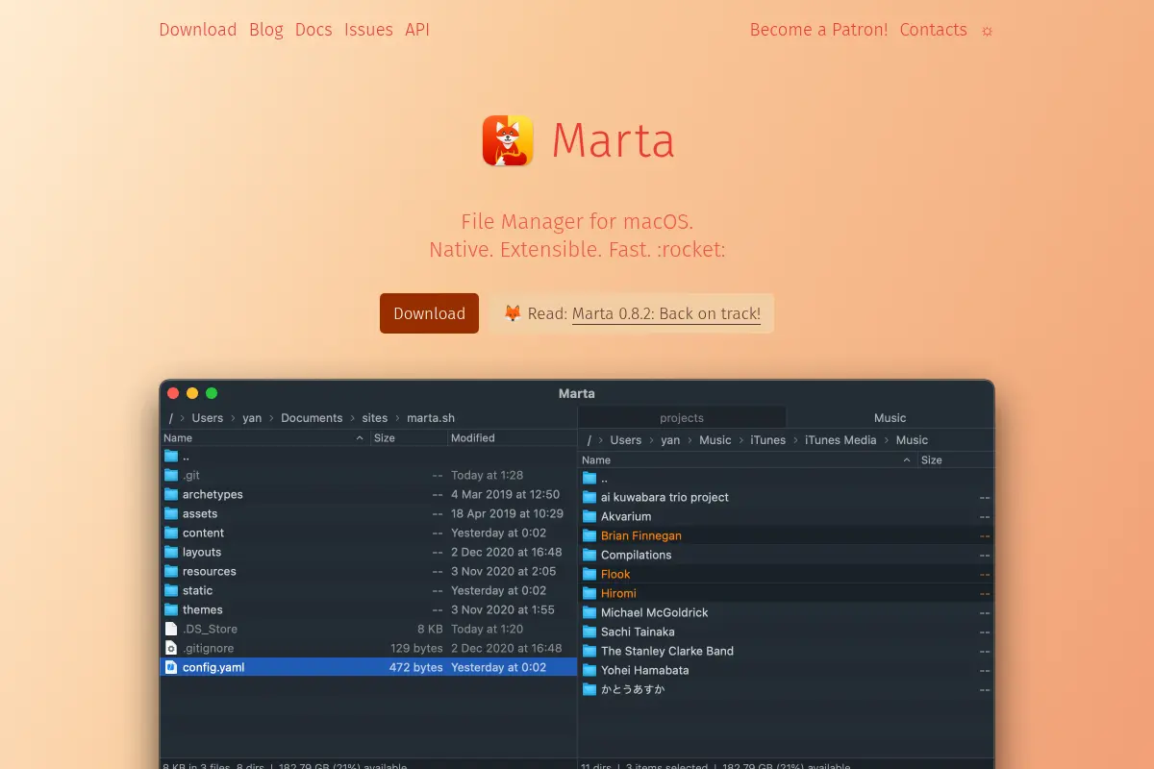Screen dimensions: 1154x769
Task: Read the Marta 0.8.2: Back on track! post
Action: pos(666,313)
